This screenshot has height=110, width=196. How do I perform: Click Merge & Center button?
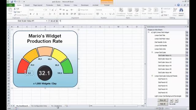[85, 14]
